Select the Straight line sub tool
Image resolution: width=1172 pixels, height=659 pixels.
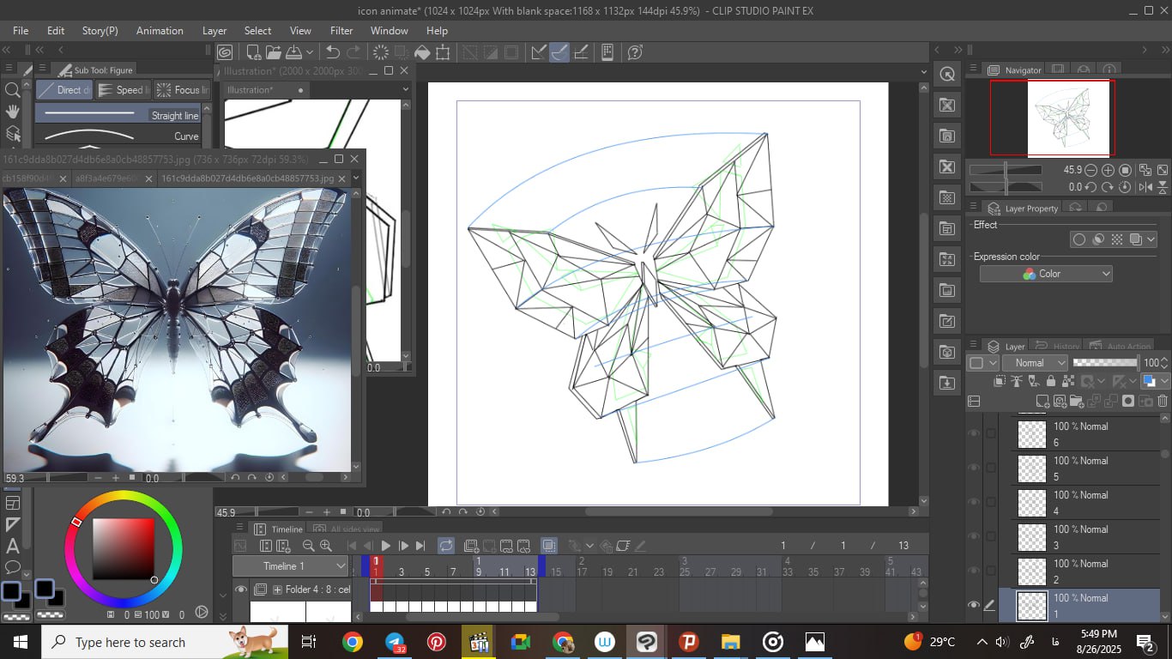click(118, 115)
